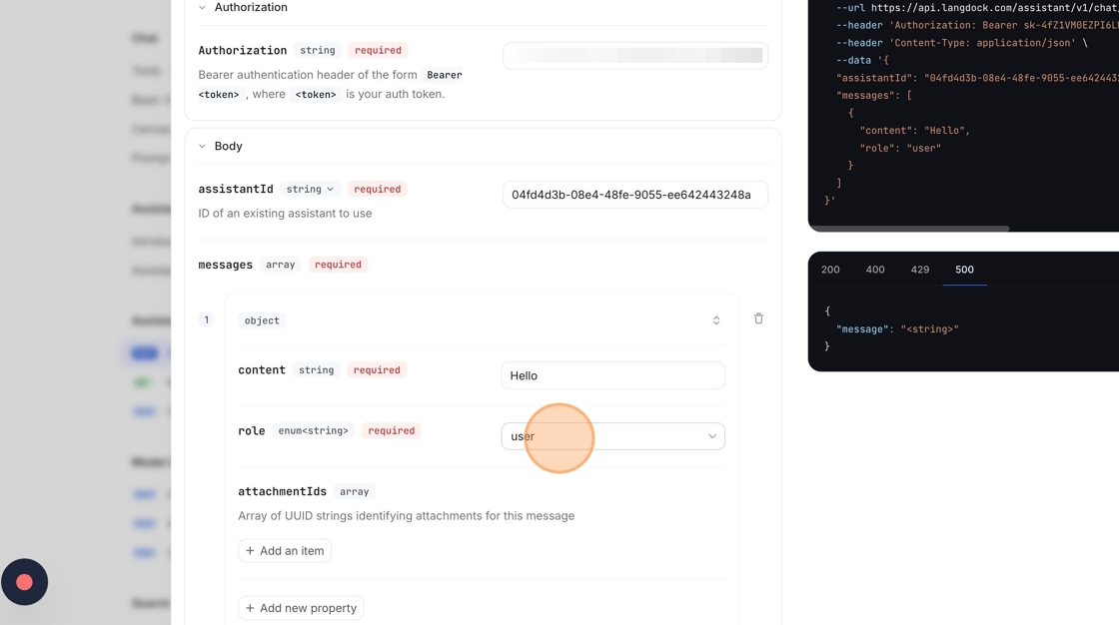Collapse the Authorization section chevron

(202, 8)
